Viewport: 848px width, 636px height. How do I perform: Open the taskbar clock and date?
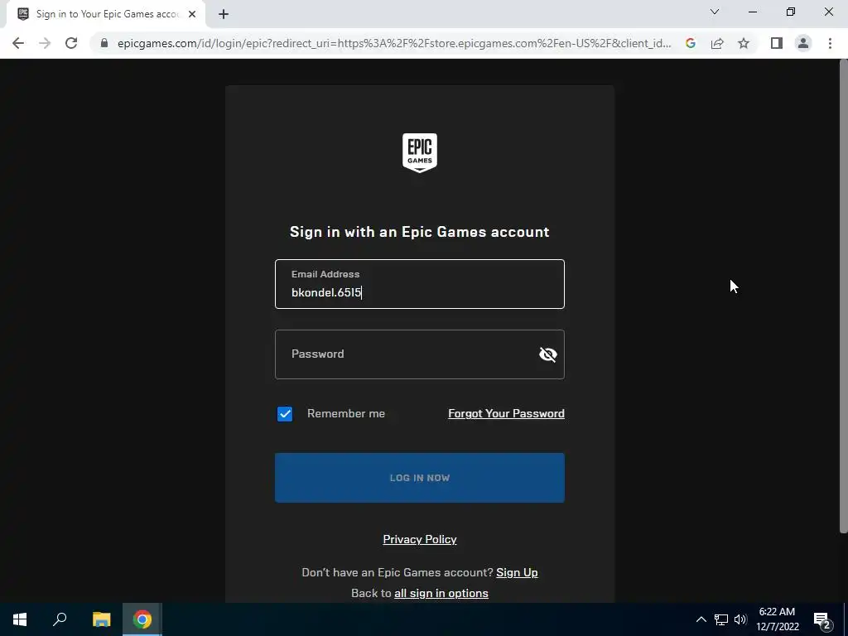pos(777,619)
